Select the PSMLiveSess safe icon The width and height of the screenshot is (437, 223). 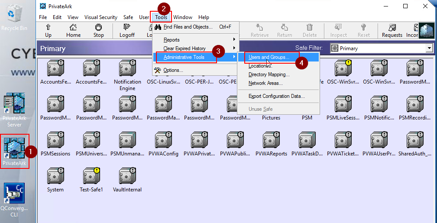click(343, 104)
